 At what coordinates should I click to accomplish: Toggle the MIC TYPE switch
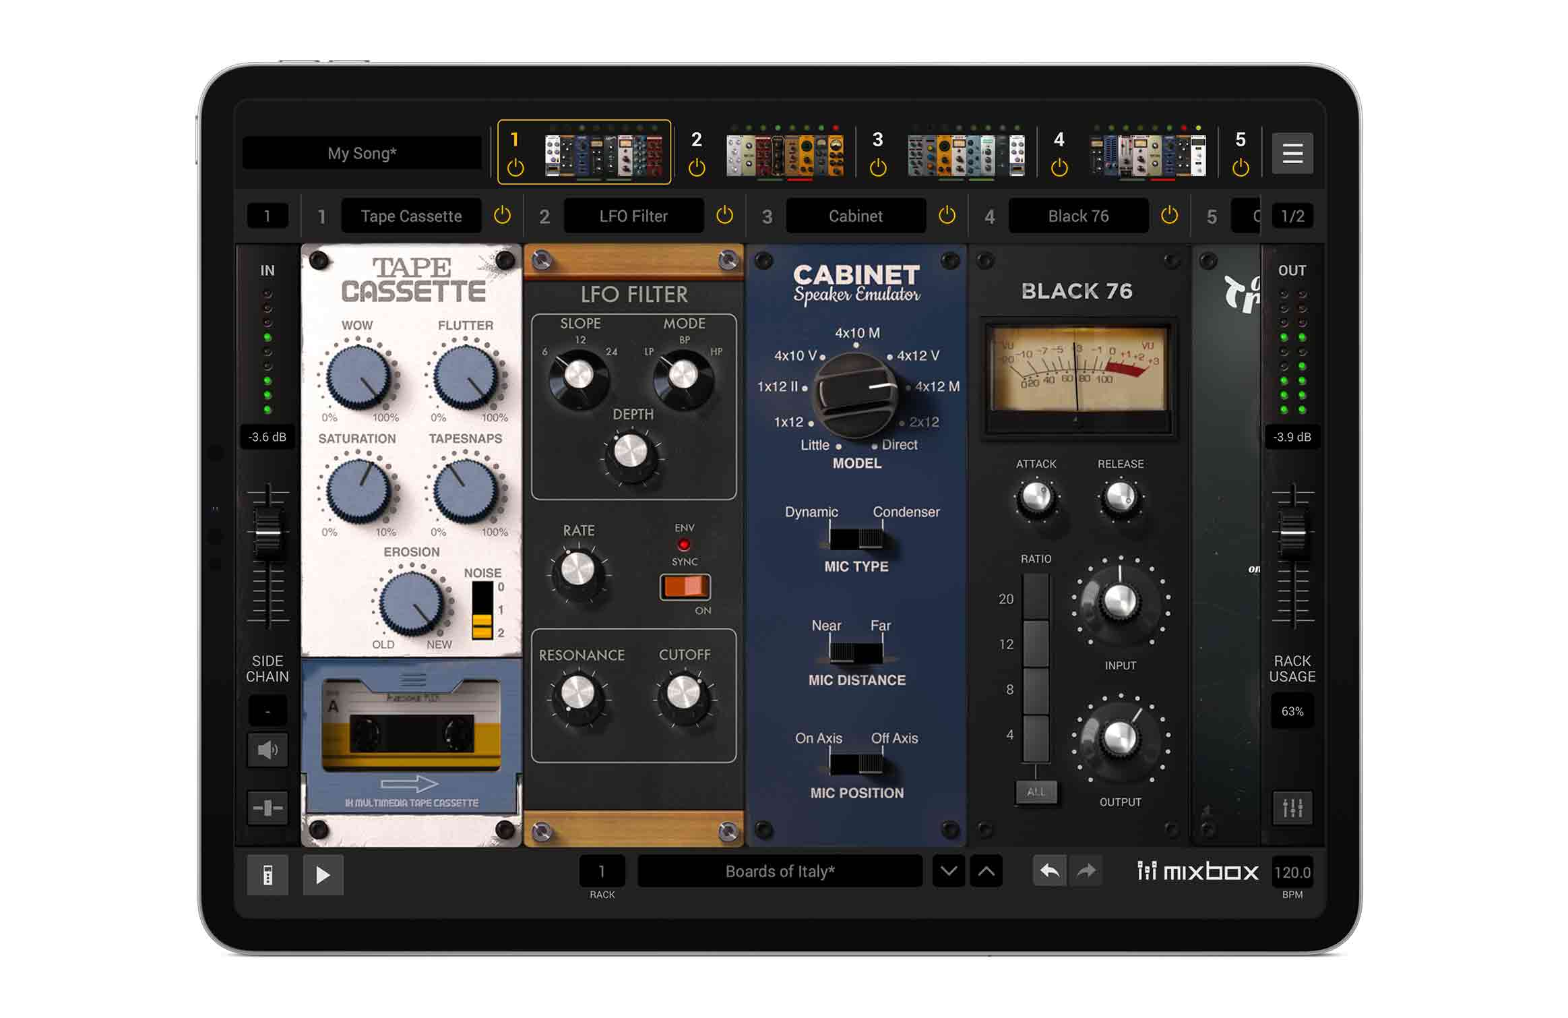pos(856,539)
